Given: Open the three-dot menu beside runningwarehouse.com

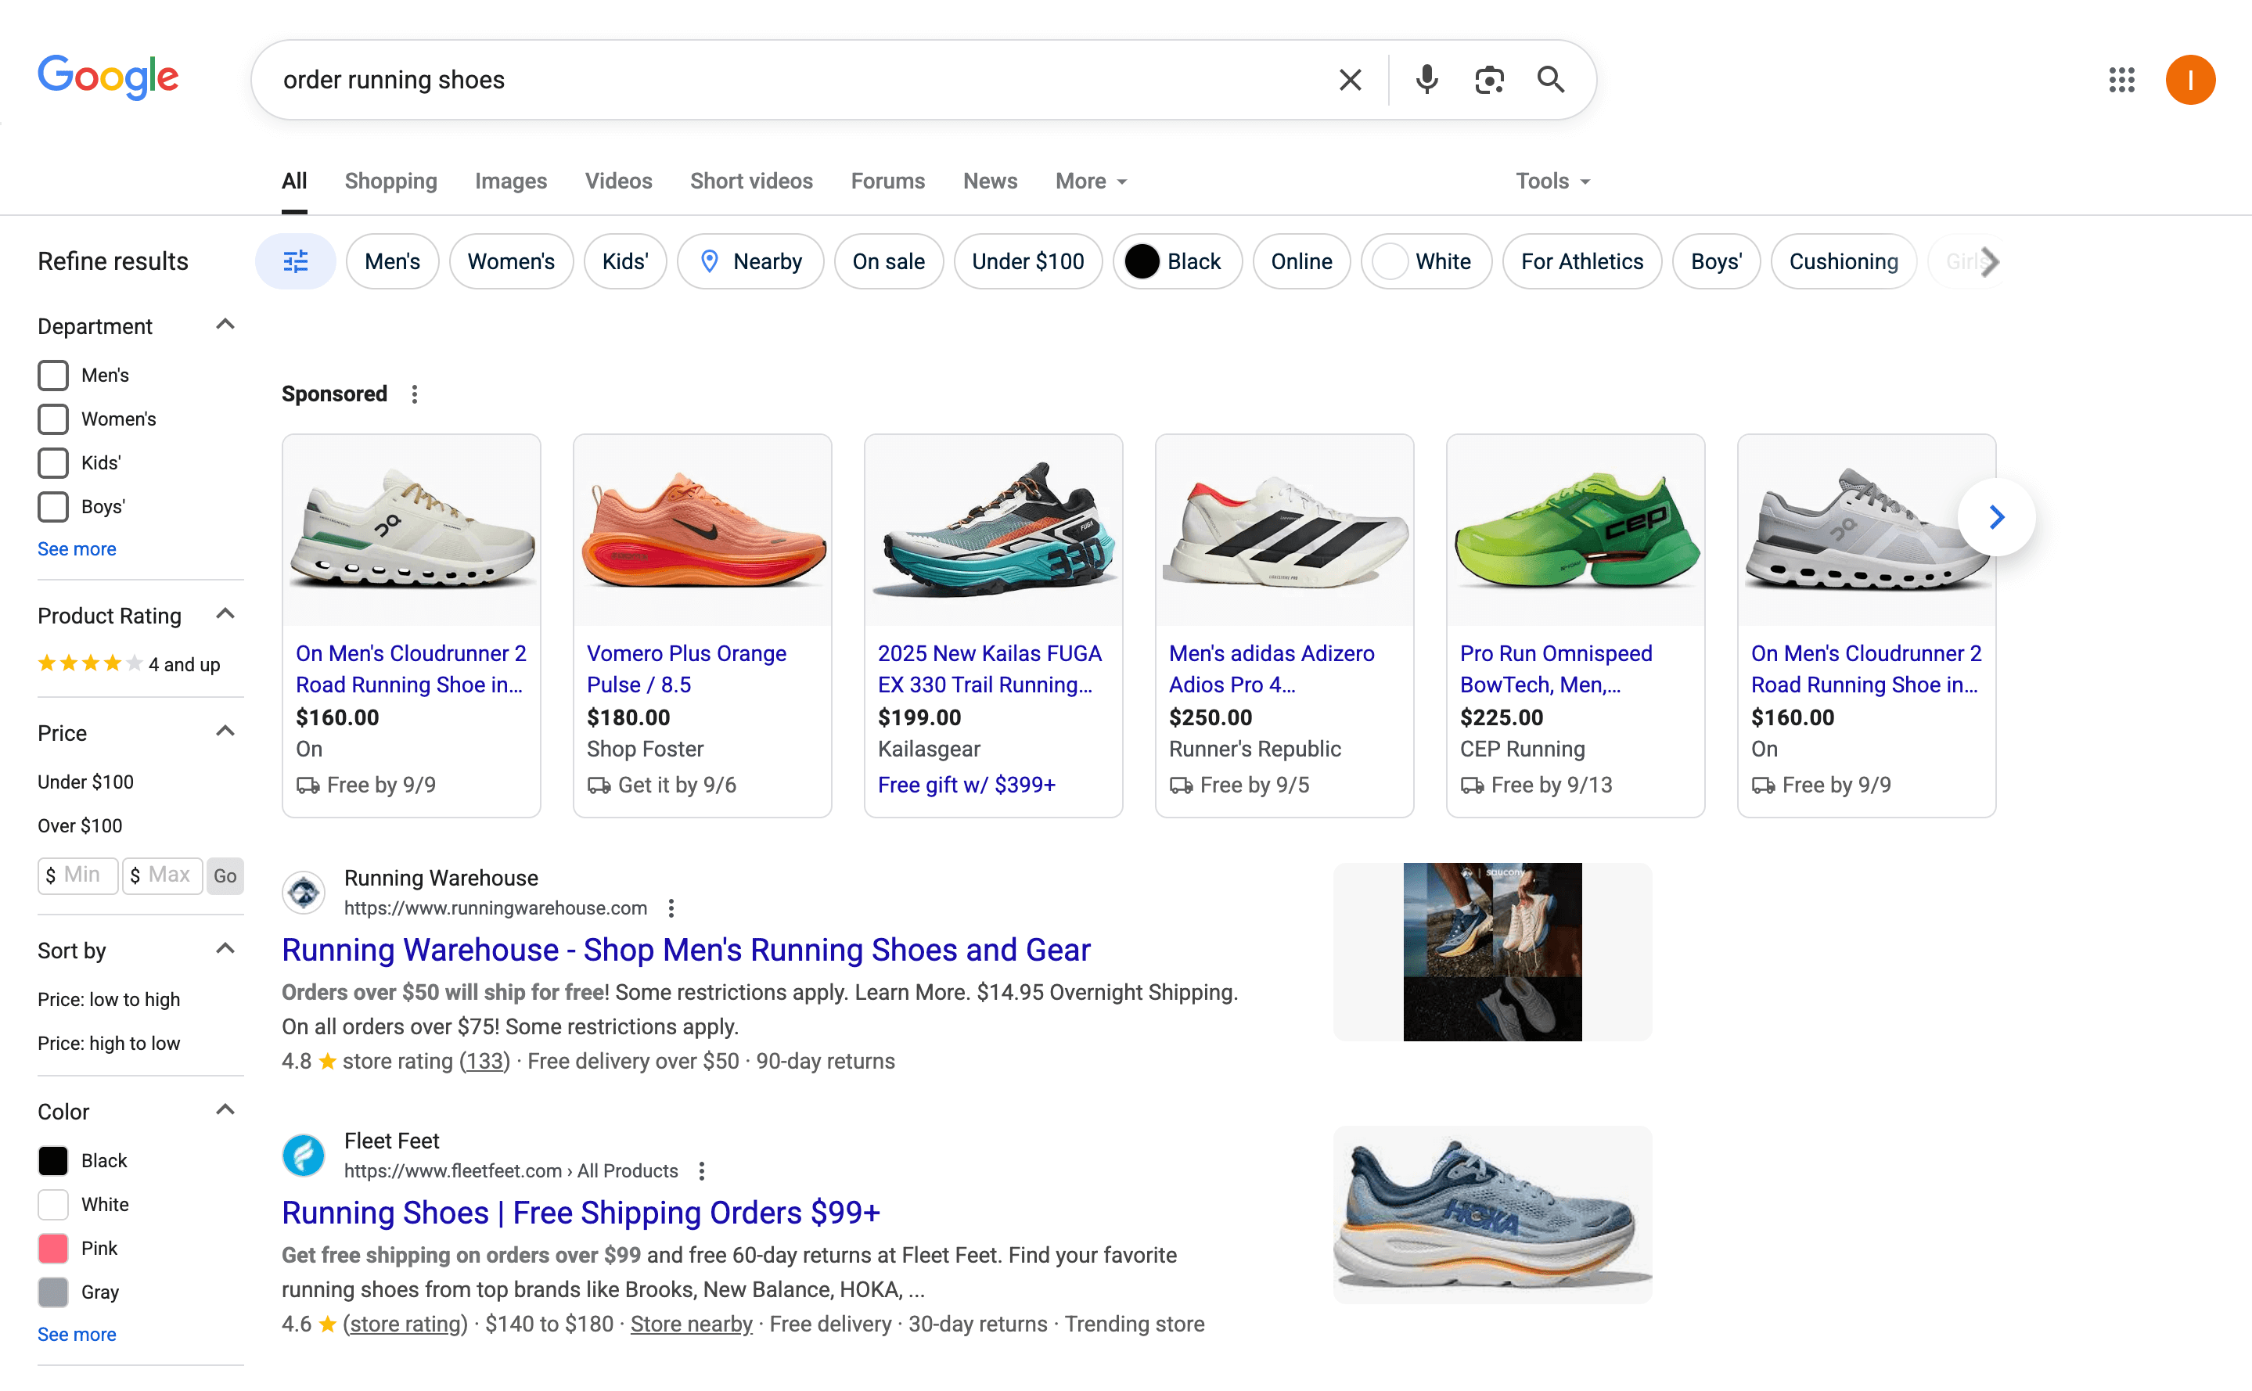Looking at the screenshot, I should point(671,908).
